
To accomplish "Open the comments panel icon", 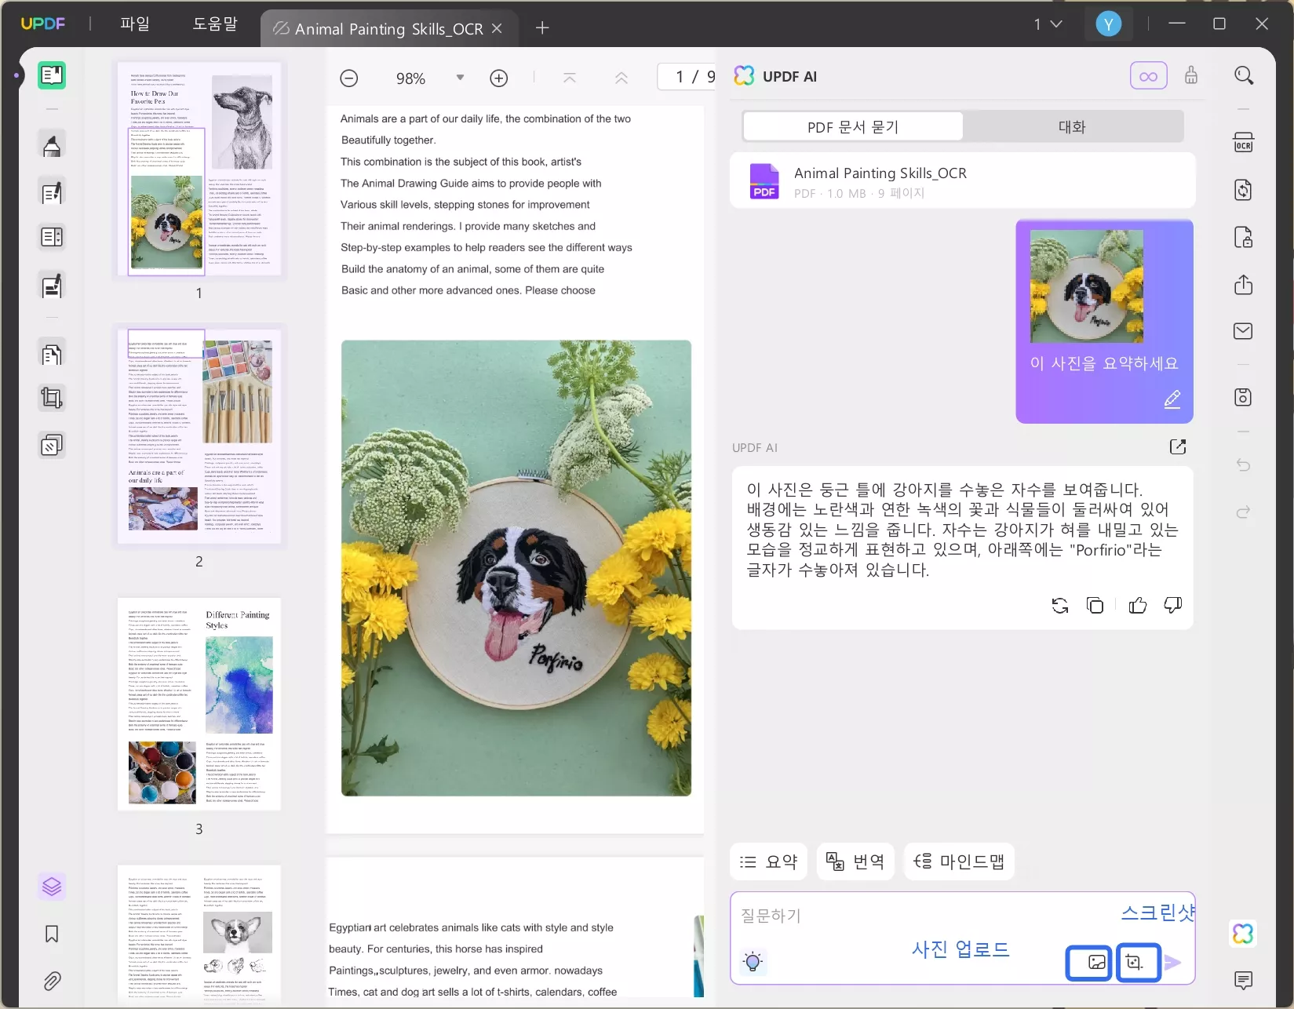I will pos(1244,980).
